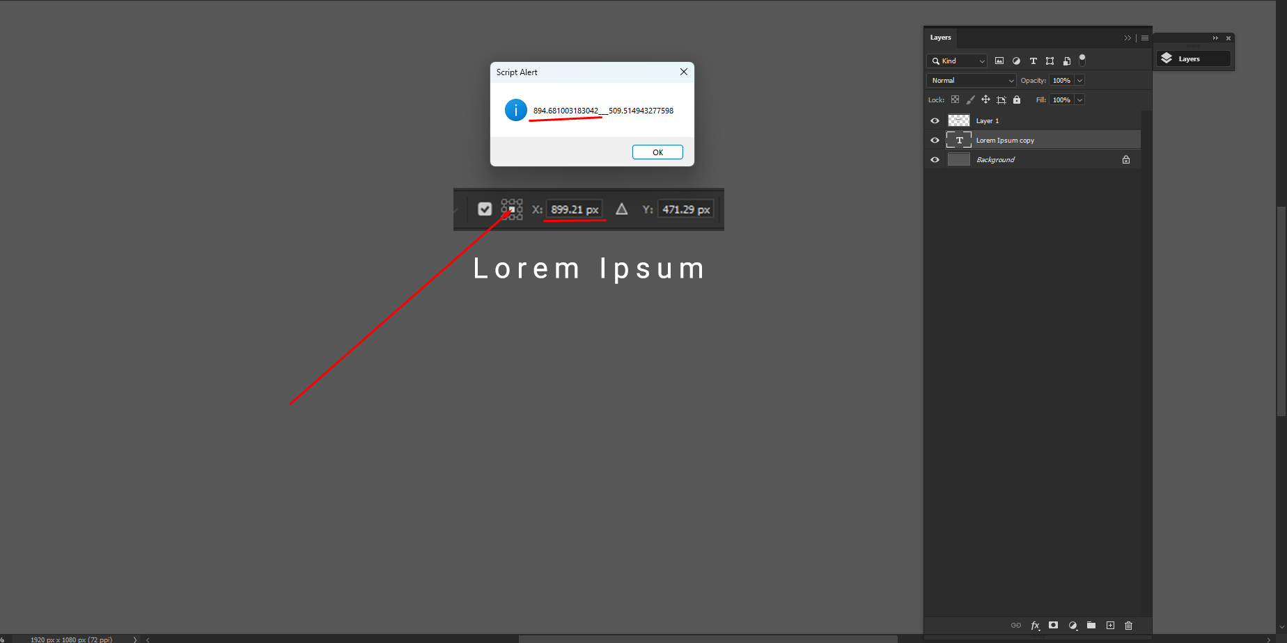Click the adjustment layer filter icon

pos(1016,61)
